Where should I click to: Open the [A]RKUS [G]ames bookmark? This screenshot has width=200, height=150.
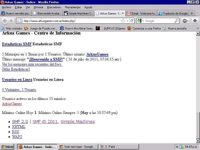111,28
